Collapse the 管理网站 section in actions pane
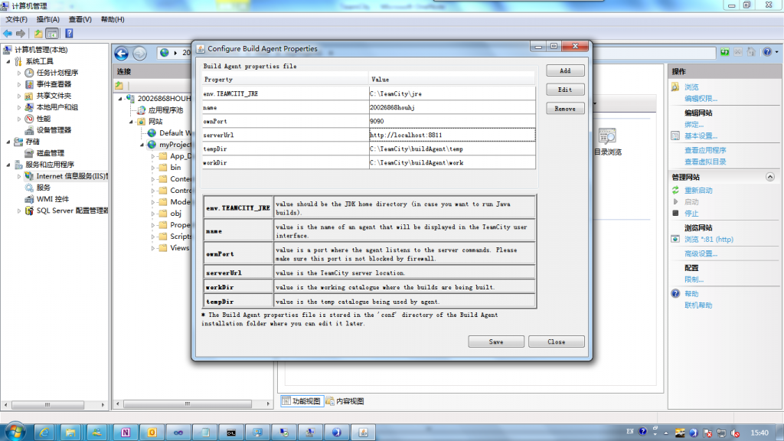The width and height of the screenshot is (784, 441). (770, 177)
